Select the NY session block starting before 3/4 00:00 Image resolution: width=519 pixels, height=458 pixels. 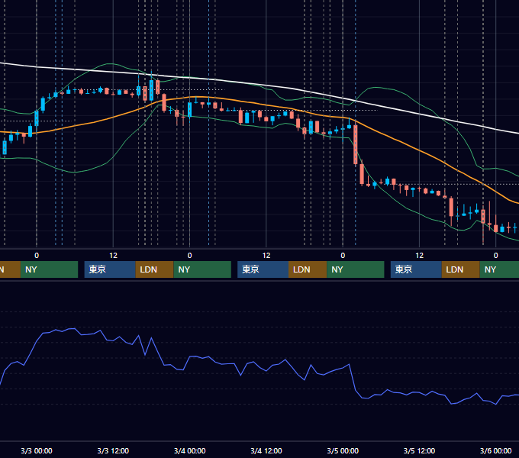[202, 269]
